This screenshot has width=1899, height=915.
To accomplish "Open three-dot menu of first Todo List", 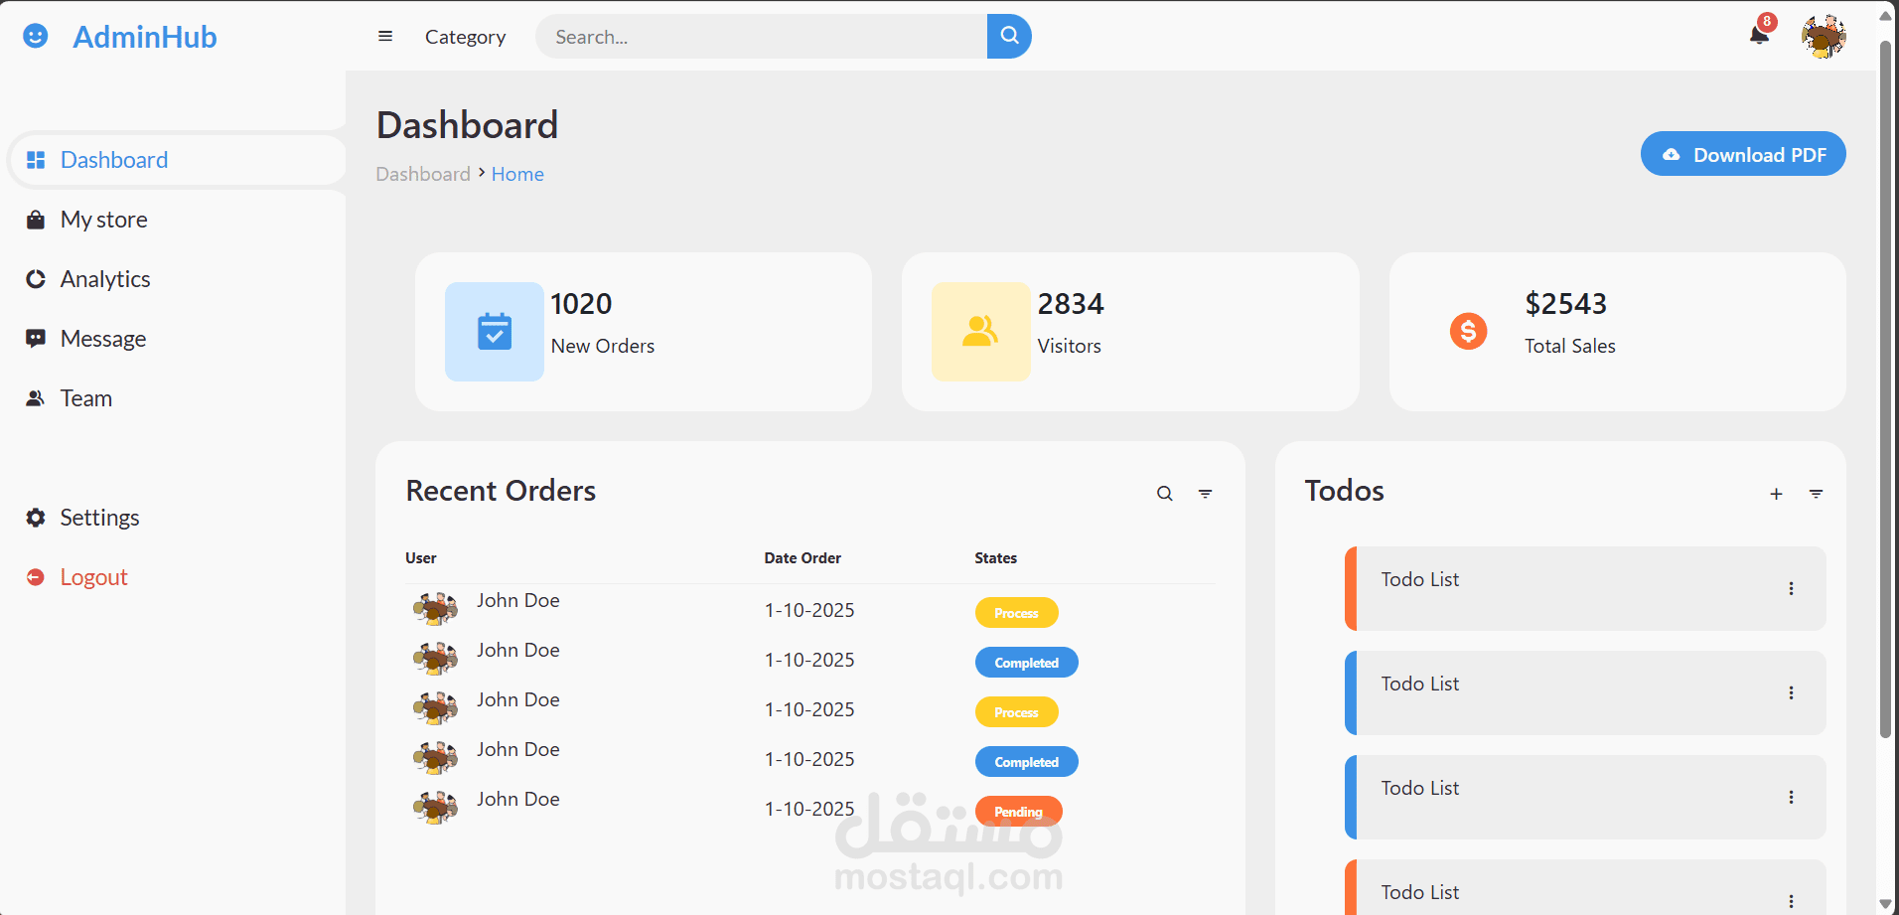I will click(1791, 588).
